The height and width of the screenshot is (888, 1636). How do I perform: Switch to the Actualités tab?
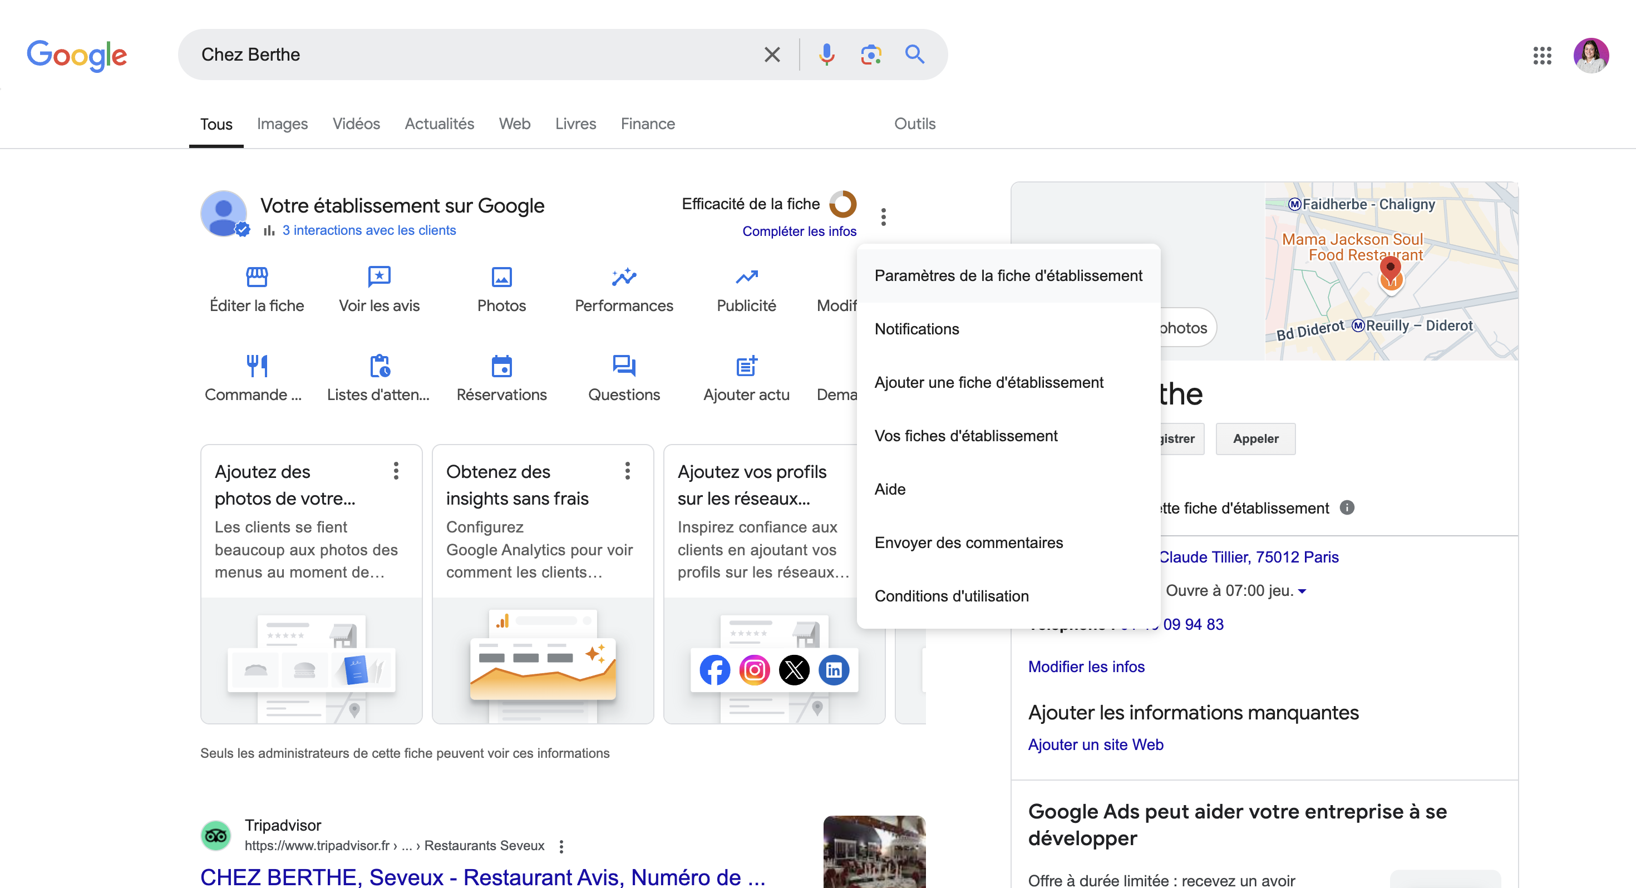point(440,124)
